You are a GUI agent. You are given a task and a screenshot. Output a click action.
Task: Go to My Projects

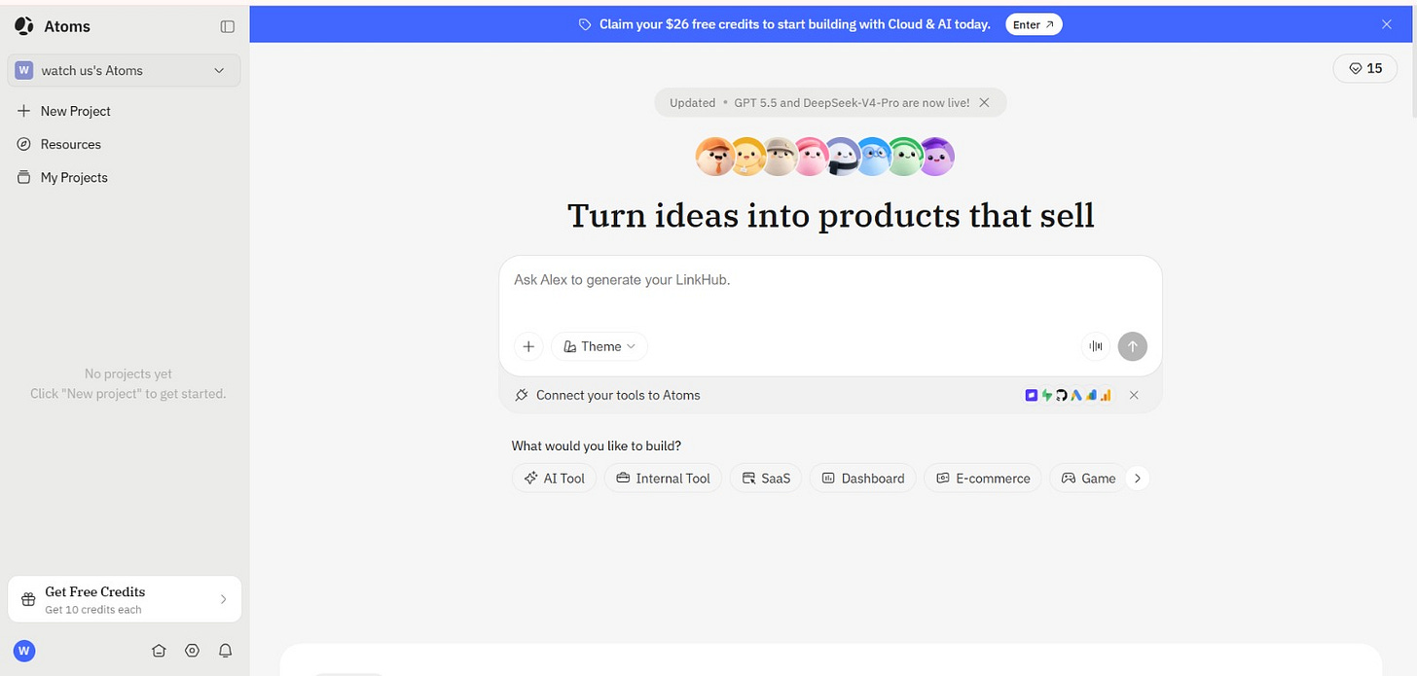pyautogui.click(x=62, y=177)
